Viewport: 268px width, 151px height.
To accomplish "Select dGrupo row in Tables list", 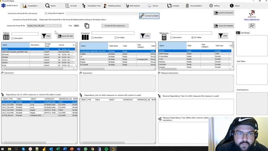I will pyautogui.click(x=38, y=60).
